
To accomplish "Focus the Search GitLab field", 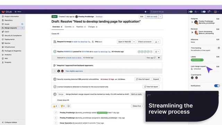I will pyautogui.click(x=168, y=12).
